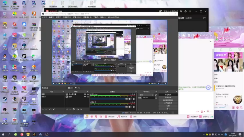
Task: Move scene up in the Scenes panel
Action: [x=50, y=109]
